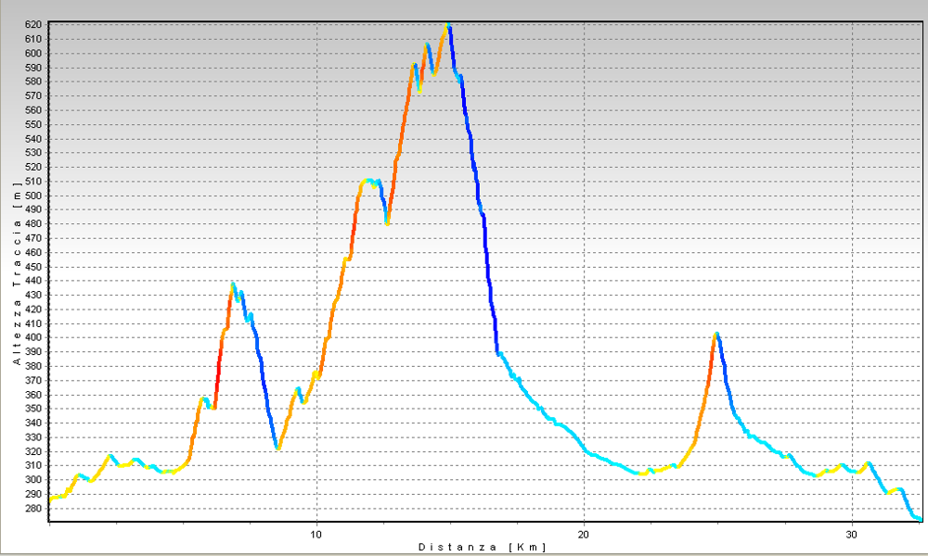Click the 550 value on the altitude axis

[x=34, y=124]
